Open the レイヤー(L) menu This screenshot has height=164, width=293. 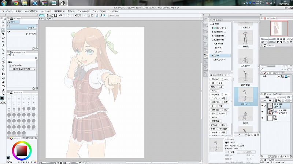pos(45,11)
